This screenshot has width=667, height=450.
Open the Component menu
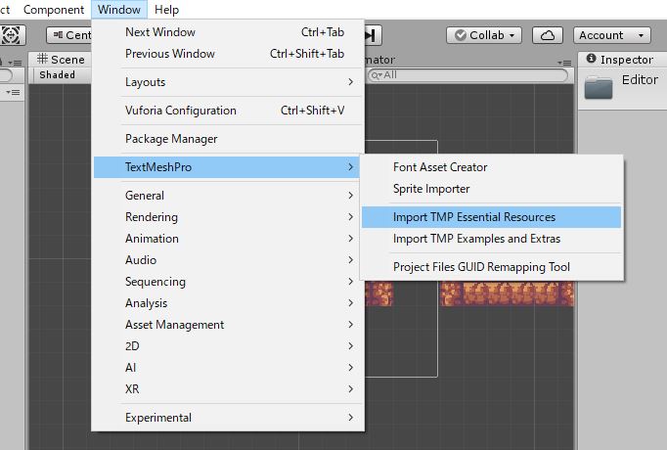(x=54, y=10)
